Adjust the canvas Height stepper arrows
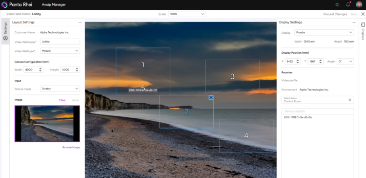This screenshot has height=178, width=366. pyautogui.click(x=77, y=70)
